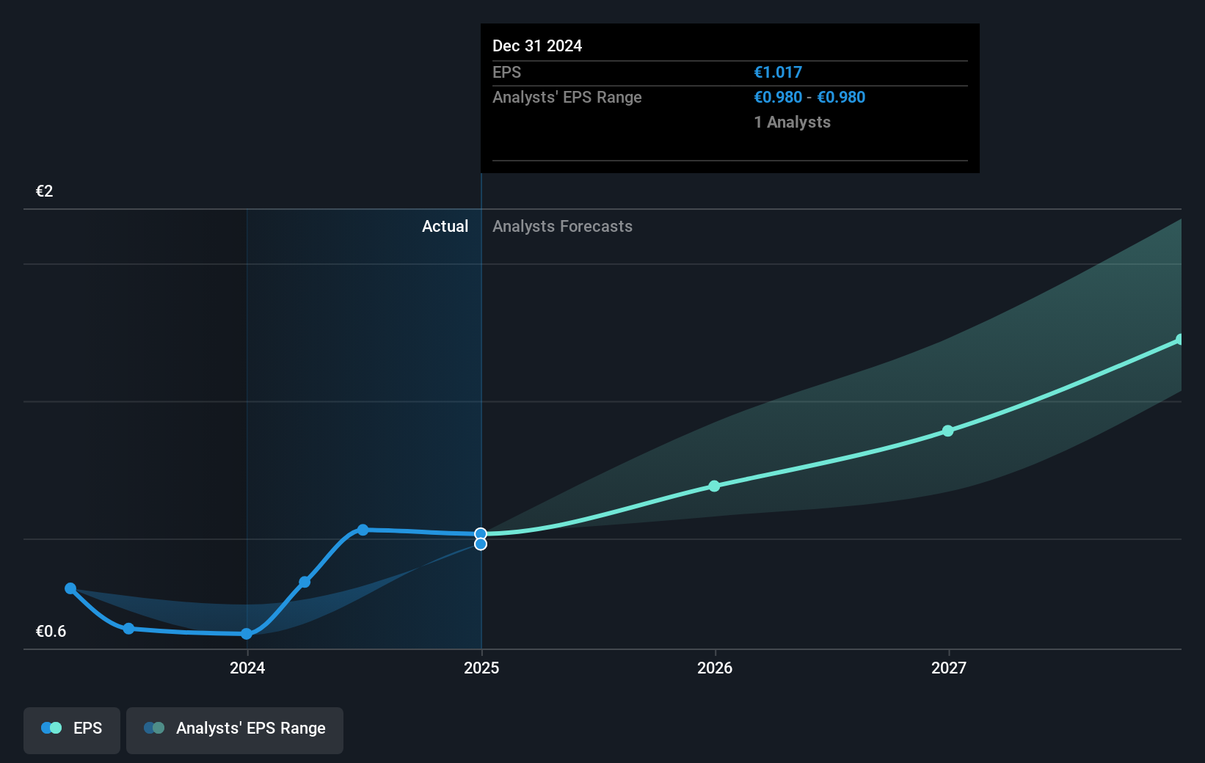Screen dimensions: 1205x763
Task: Select the EPS data point mid-2024 peak
Action: coord(363,530)
